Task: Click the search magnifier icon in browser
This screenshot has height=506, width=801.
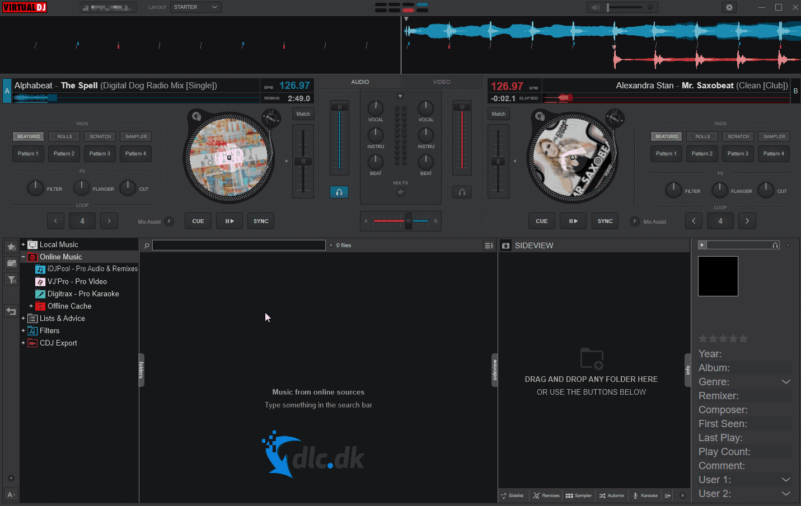Action: 147,245
